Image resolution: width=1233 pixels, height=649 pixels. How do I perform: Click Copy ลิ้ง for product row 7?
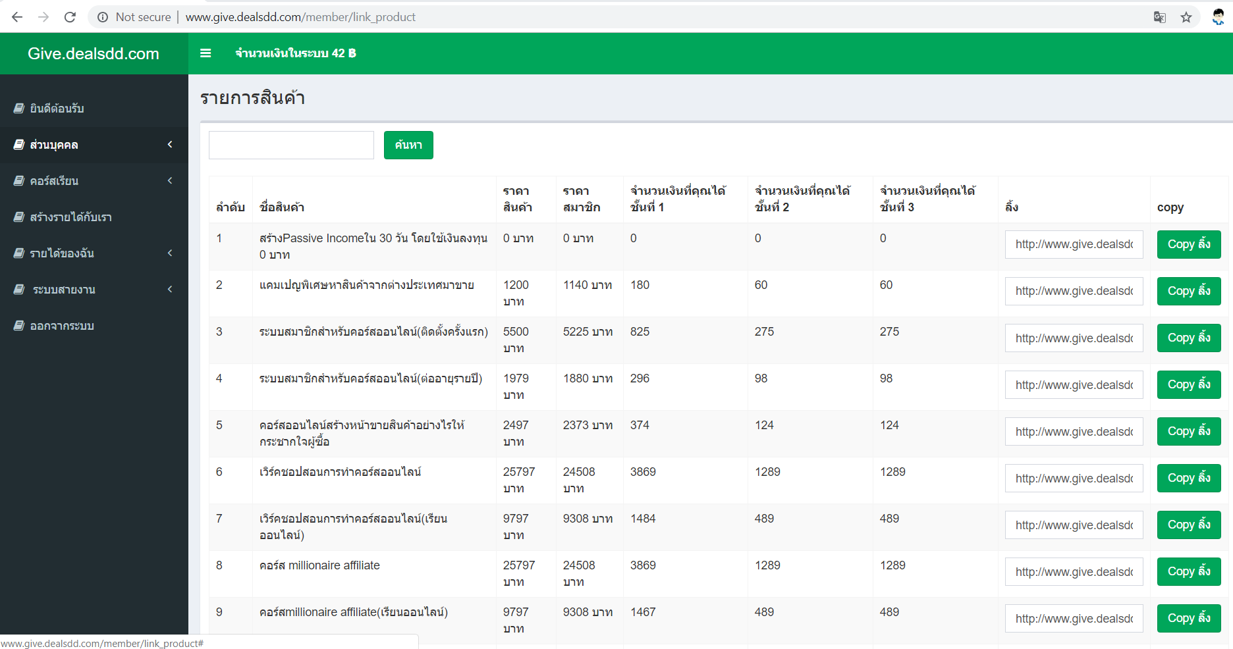pyautogui.click(x=1189, y=525)
